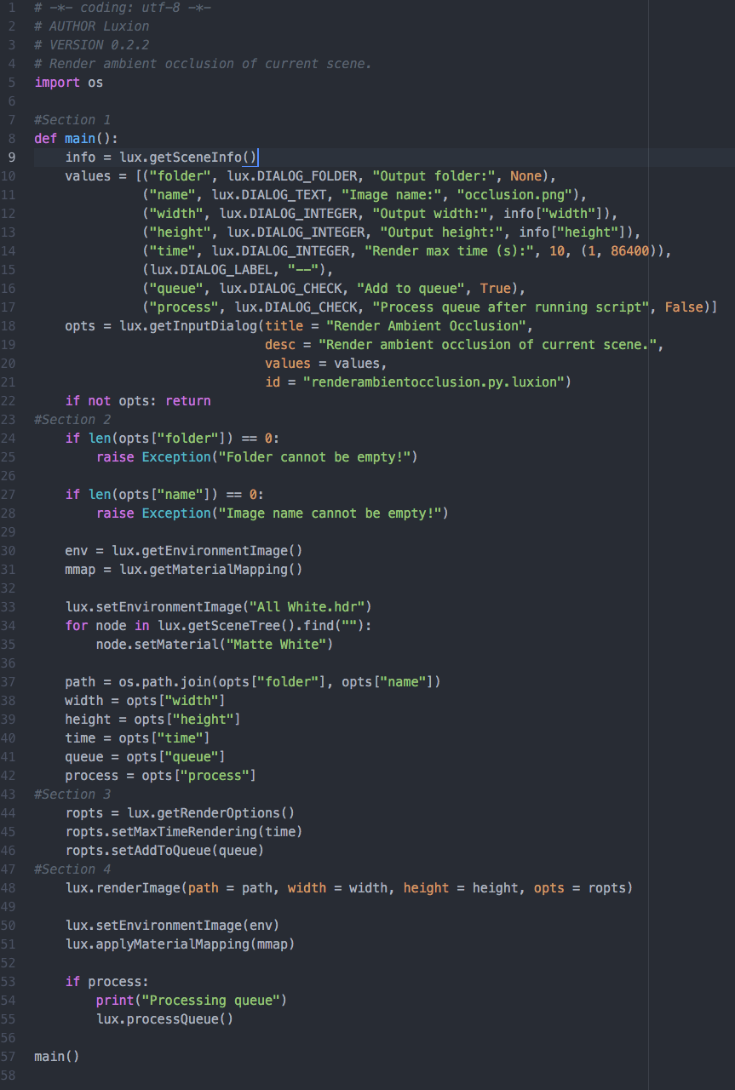Click "lux.renderImage" on line 48

coord(123,887)
